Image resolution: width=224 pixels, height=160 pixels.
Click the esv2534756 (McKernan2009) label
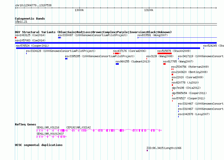(190, 67)
